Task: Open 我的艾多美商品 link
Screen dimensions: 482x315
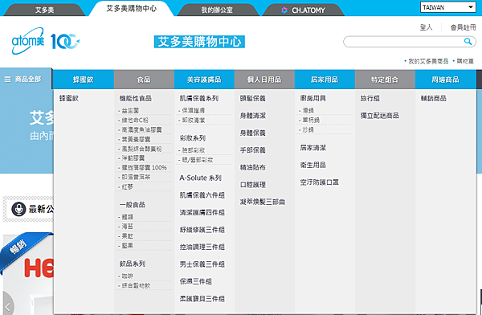Action: [x=428, y=61]
